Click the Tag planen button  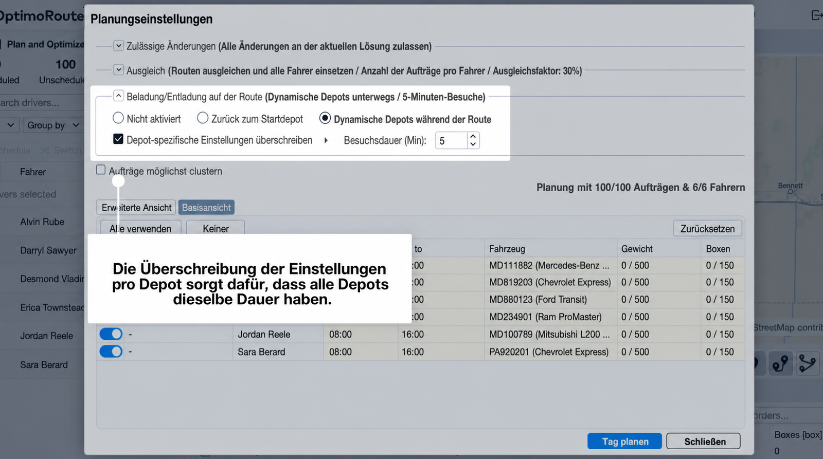625,441
